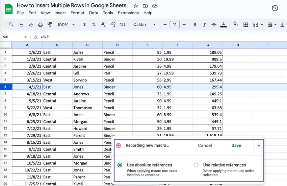Click the formula bar showing 4/1/21

[161, 37]
